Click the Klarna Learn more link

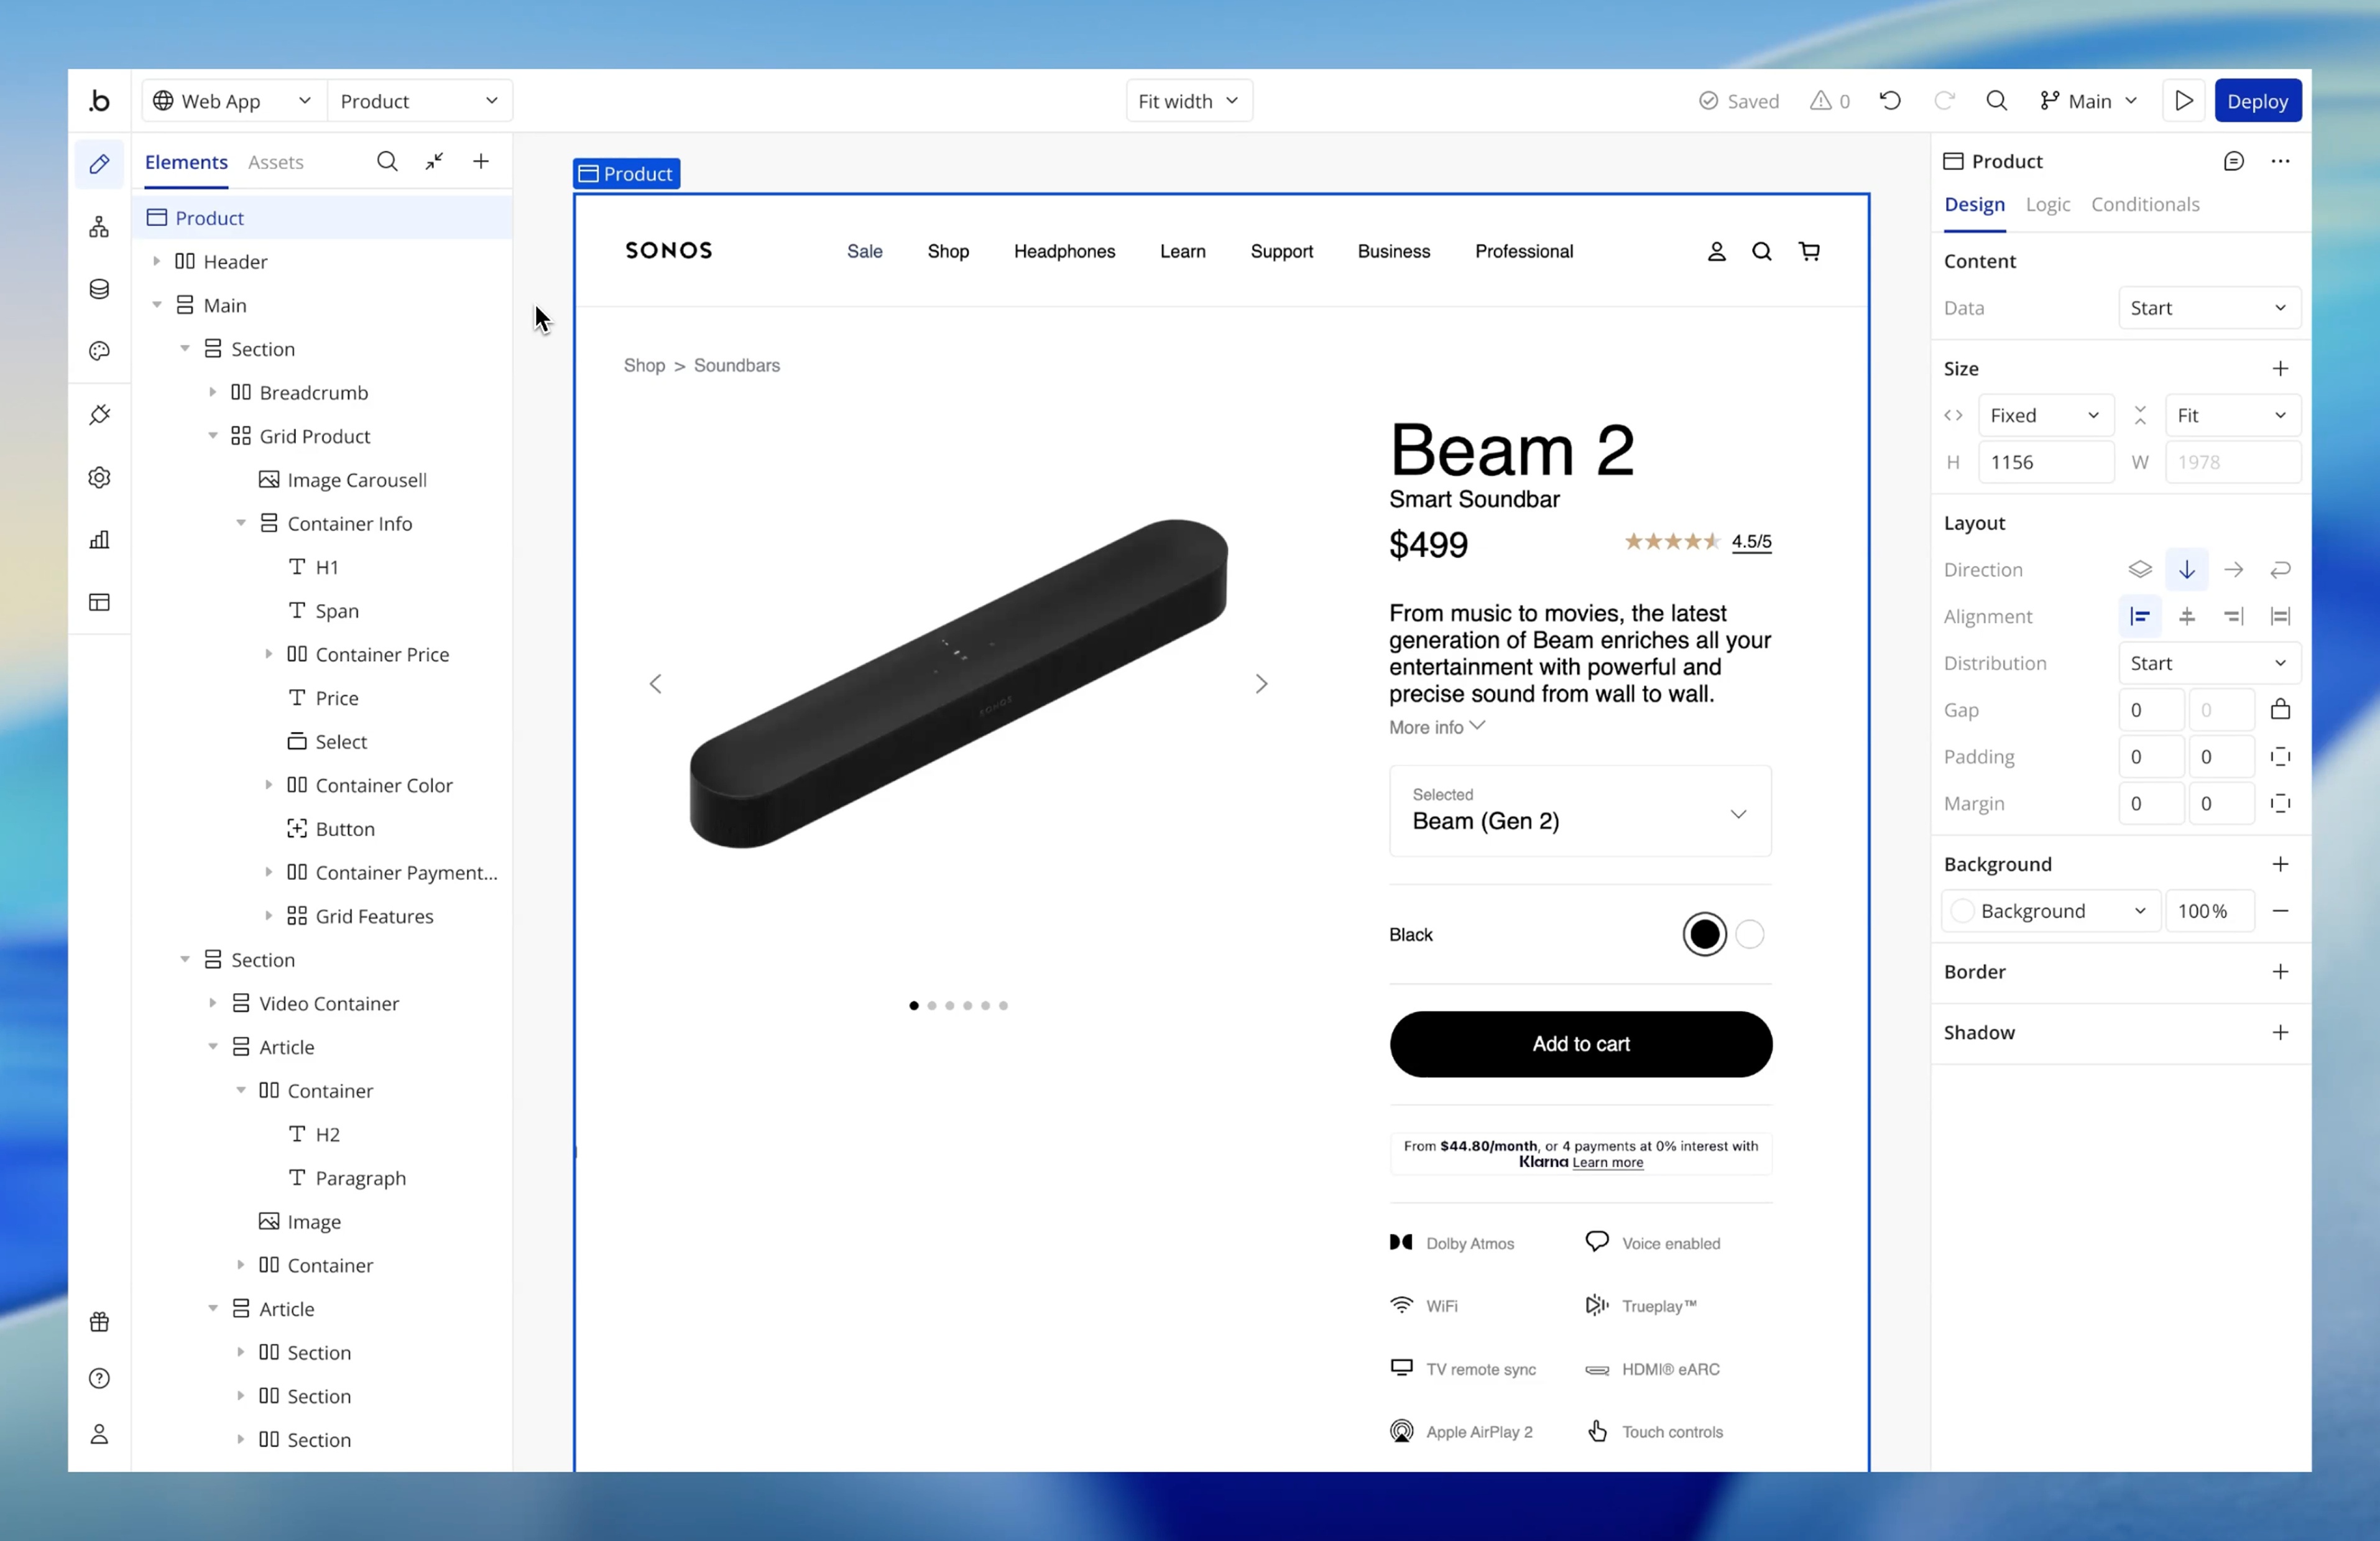(x=1607, y=1162)
